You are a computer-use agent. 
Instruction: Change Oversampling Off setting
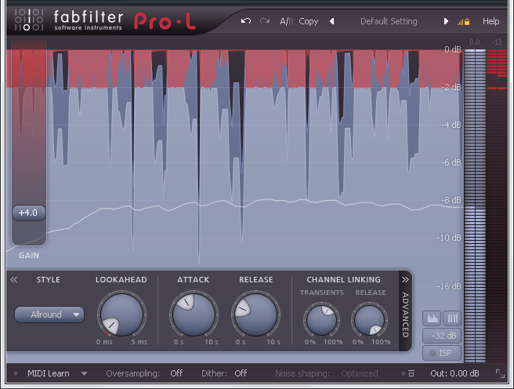pos(176,373)
